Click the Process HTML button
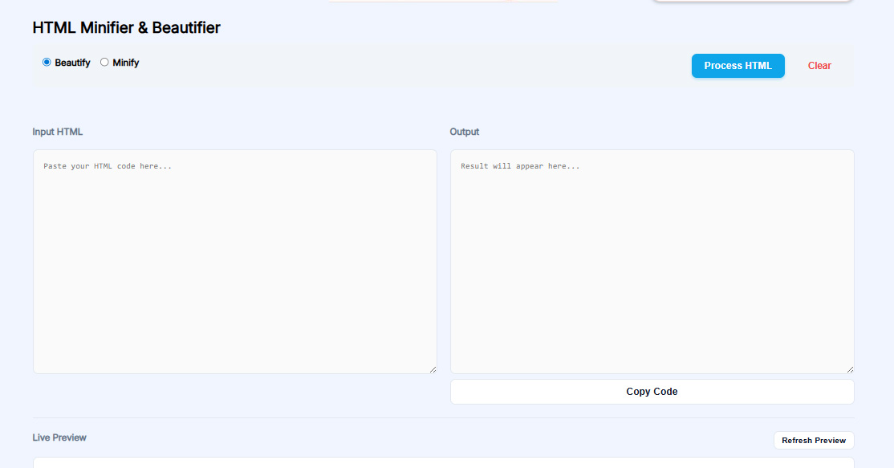The height and width of the screenshot is (468, 894). click(738, 66)
